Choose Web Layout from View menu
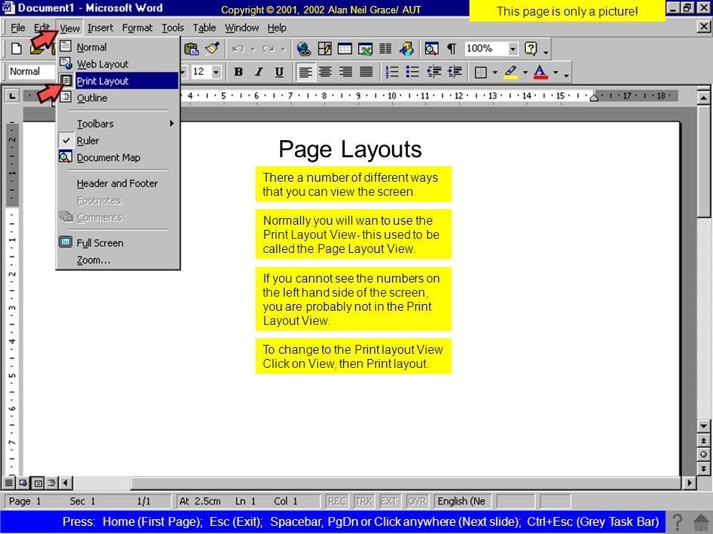 tap(118, 64)
